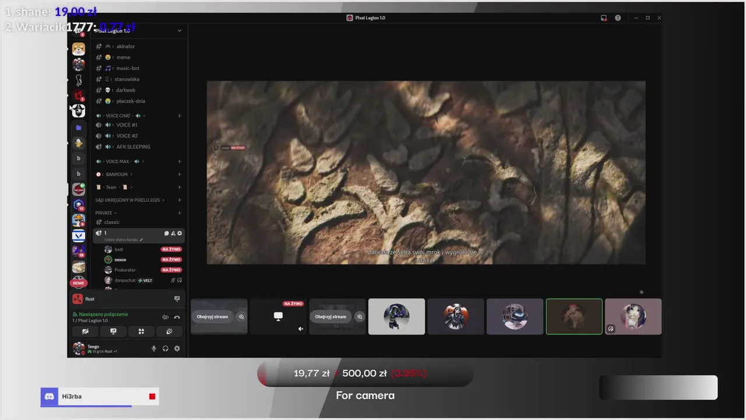Stream Rust with the screen share icon

click(x=177, y=299)
